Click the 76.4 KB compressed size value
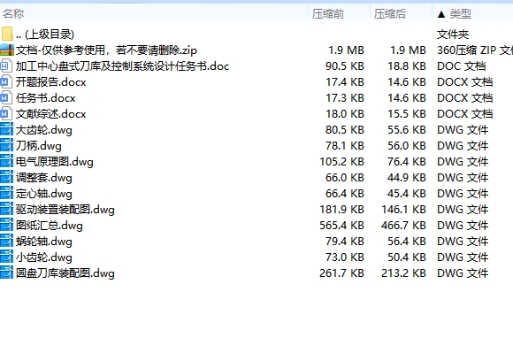The image size is (513, 338). point(407,162)
